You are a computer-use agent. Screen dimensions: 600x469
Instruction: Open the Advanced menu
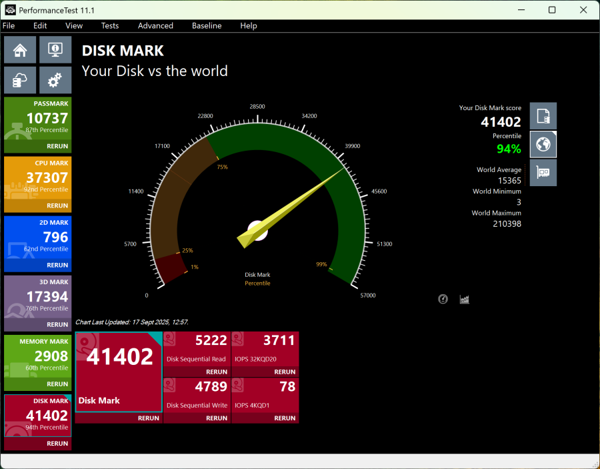point(155,26)
